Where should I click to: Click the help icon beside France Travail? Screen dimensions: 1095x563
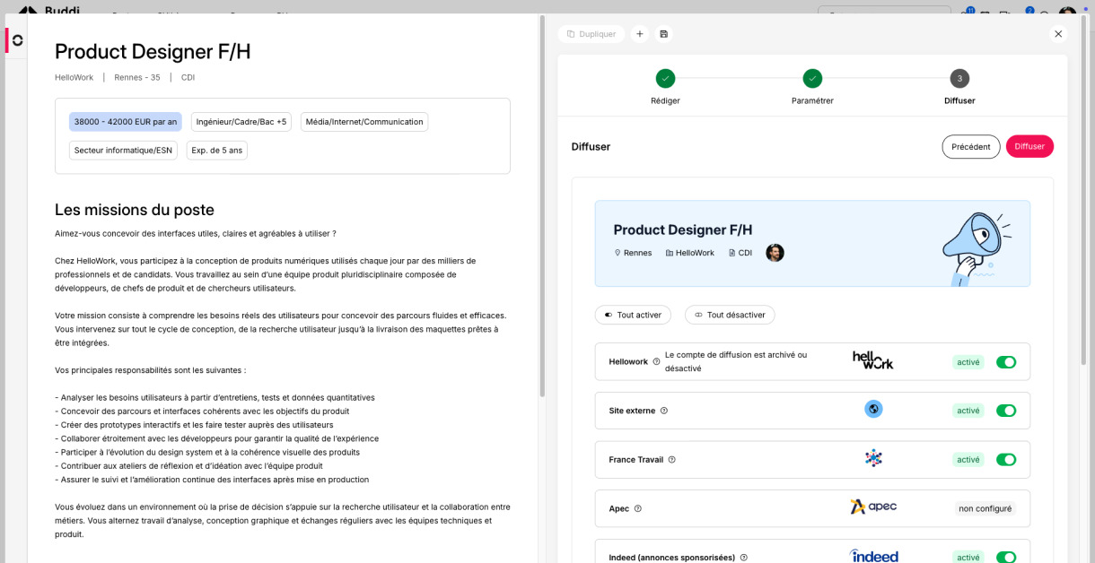point(671,460)
